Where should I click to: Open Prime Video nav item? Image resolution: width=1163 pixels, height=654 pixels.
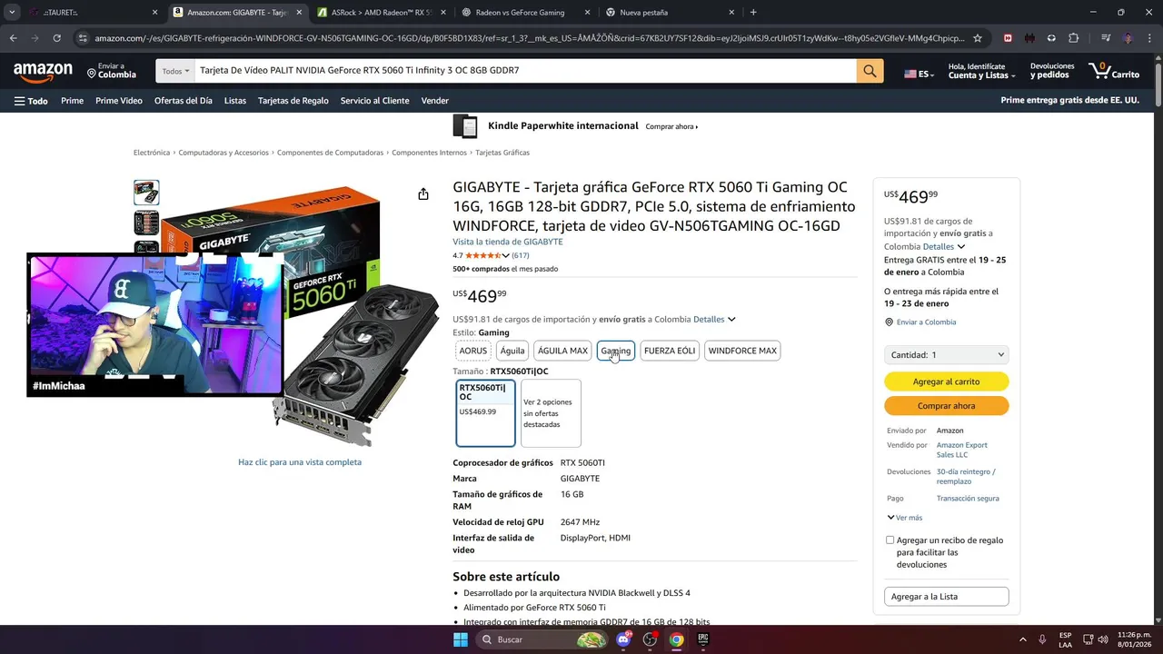(x=119, y=101)
